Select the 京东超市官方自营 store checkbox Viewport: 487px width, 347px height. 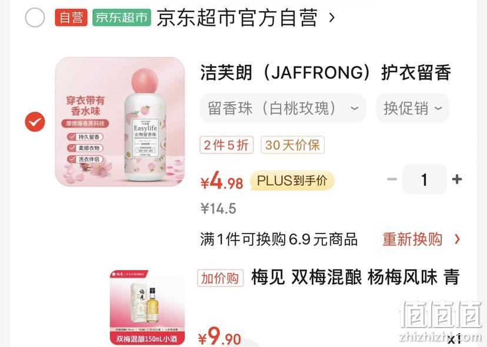click(35, 18)
